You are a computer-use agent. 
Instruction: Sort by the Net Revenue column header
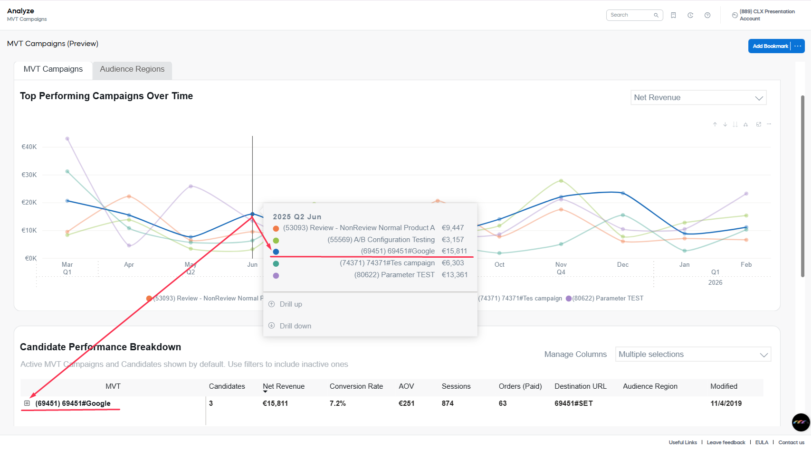tap(284, 386)
